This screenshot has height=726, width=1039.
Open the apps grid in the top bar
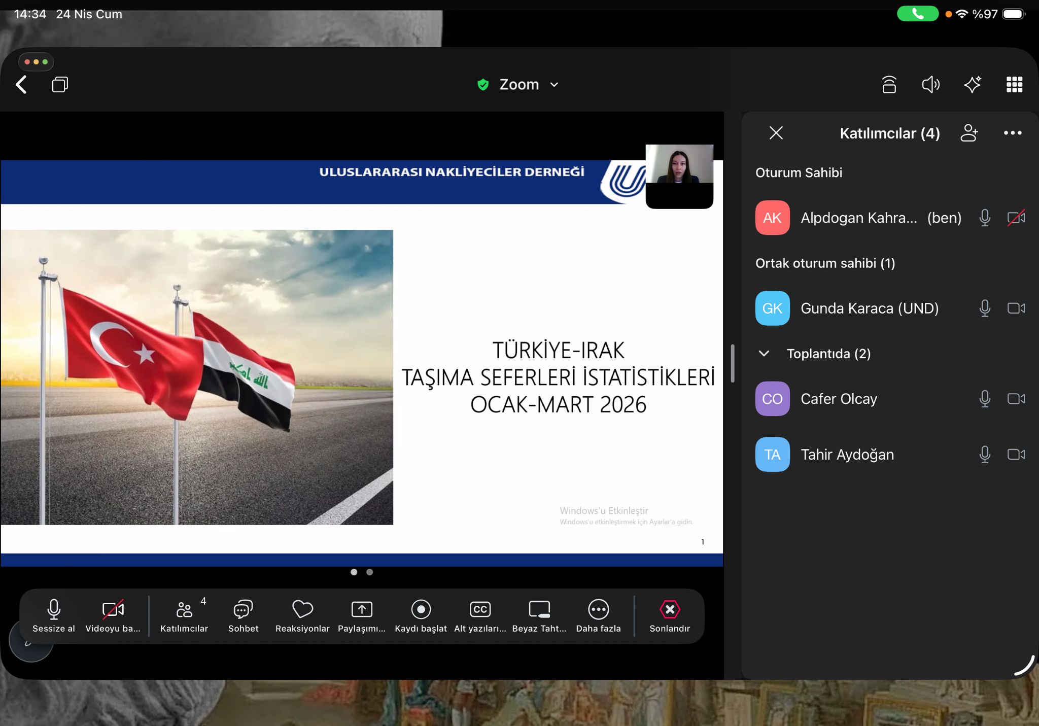click(x=1015, y=84)
